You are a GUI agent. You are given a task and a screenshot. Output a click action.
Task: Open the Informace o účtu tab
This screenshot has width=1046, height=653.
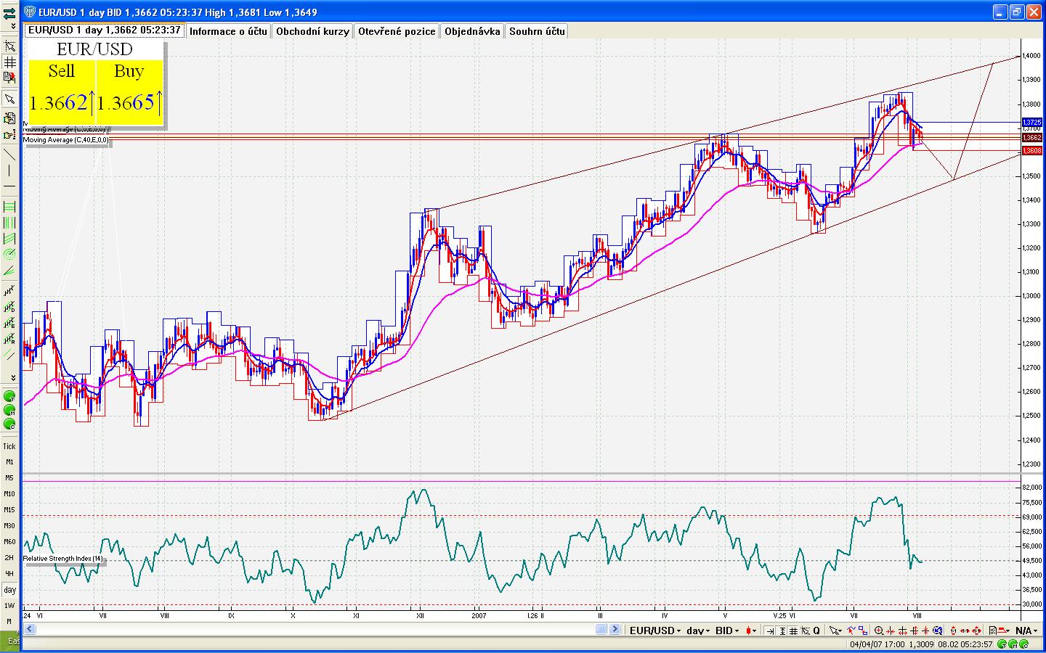(x=229, y=31)
